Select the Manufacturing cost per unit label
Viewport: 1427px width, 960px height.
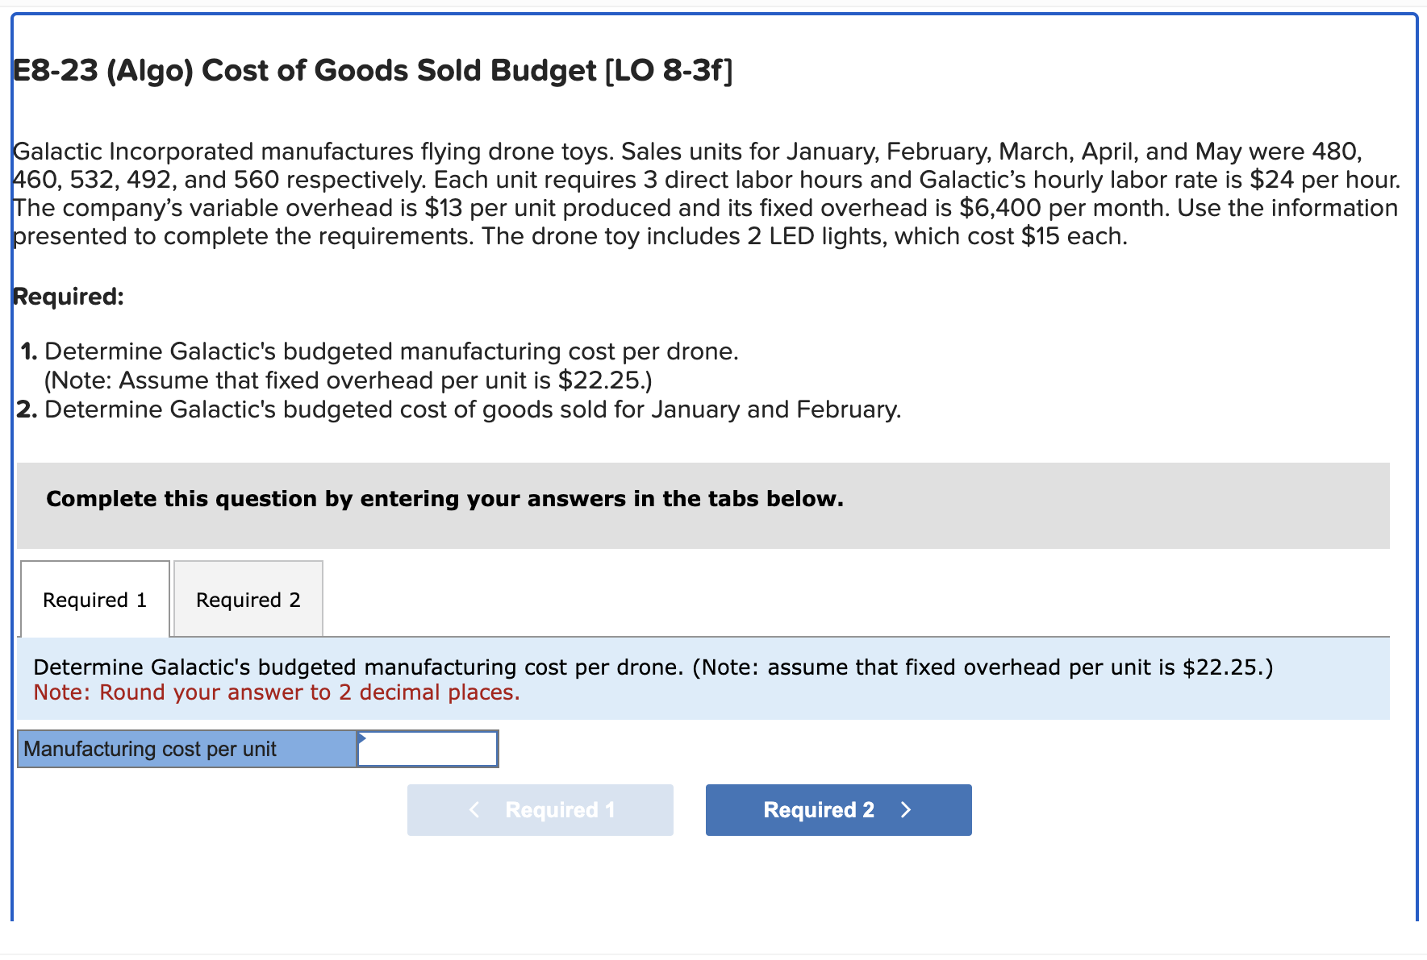(x=150, y=748)
